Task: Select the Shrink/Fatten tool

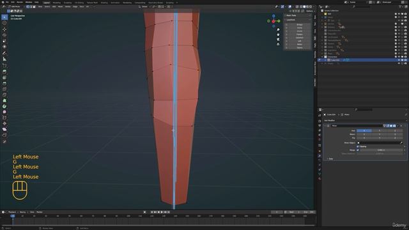Action: 4,123
